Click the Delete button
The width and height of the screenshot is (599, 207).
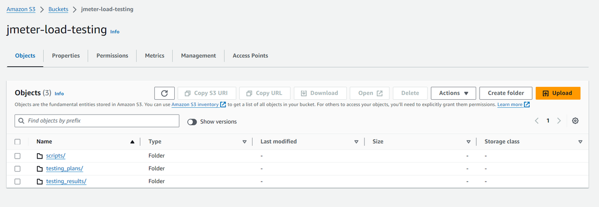410,93
